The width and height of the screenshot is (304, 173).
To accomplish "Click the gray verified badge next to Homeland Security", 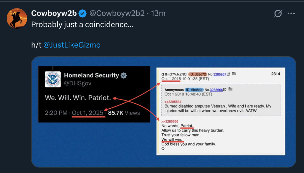I will (x=124, y=75).
